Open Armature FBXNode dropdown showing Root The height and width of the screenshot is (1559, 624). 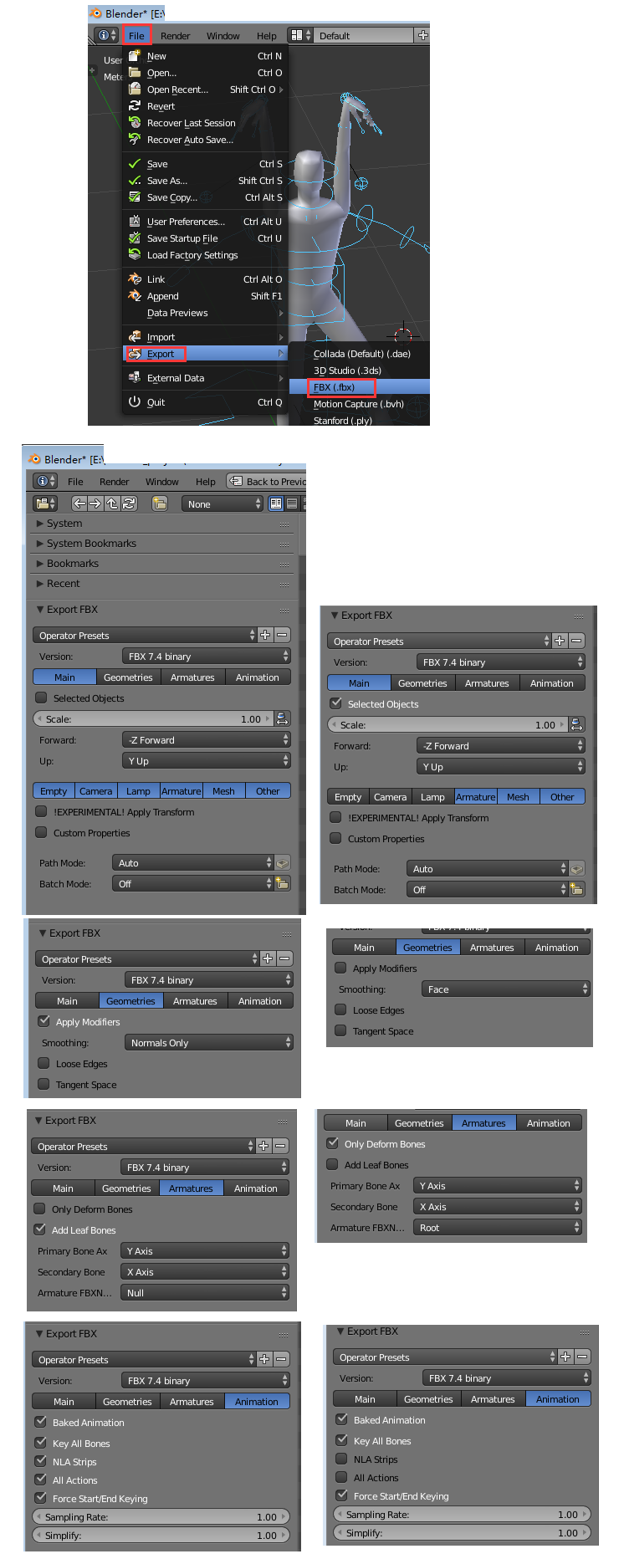click(x=497, y=1227)
